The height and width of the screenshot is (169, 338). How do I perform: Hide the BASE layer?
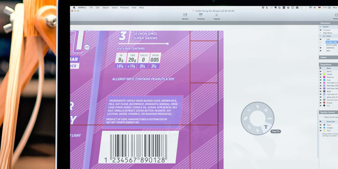pyautogui.click(x=321, y=51)
